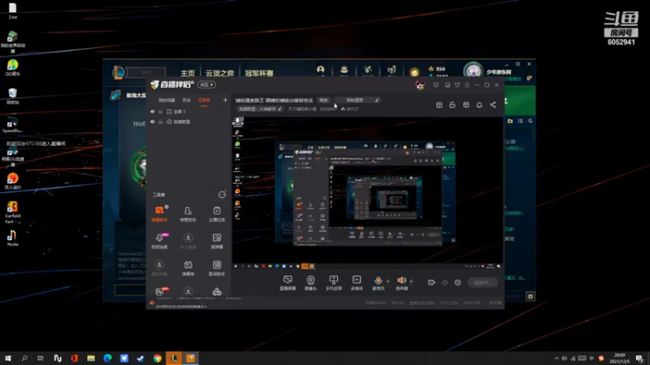Viewport: 650px width, 365px height.
Task: Switch to 我的场景 scene tab
Action: pos(167,100)
